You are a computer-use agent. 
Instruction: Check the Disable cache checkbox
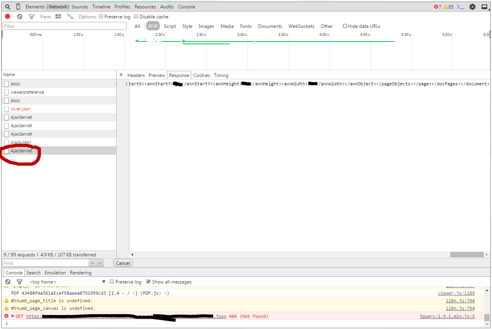coord(136,16)
